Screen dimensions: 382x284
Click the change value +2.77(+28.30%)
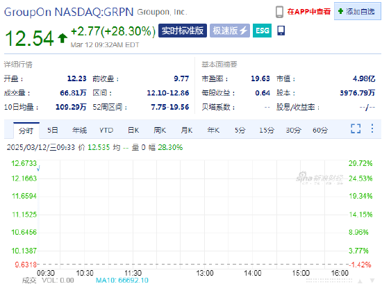click(113, 31)
